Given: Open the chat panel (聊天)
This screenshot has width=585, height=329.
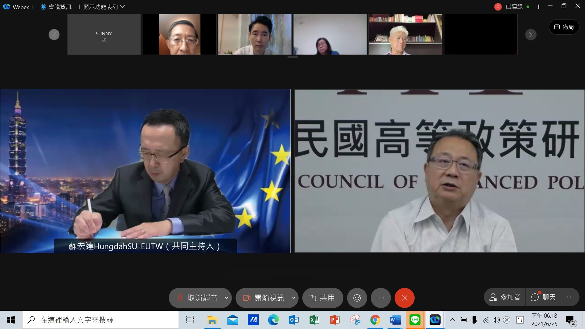Looking at the screenshot, I should click(x=544, y=297).
